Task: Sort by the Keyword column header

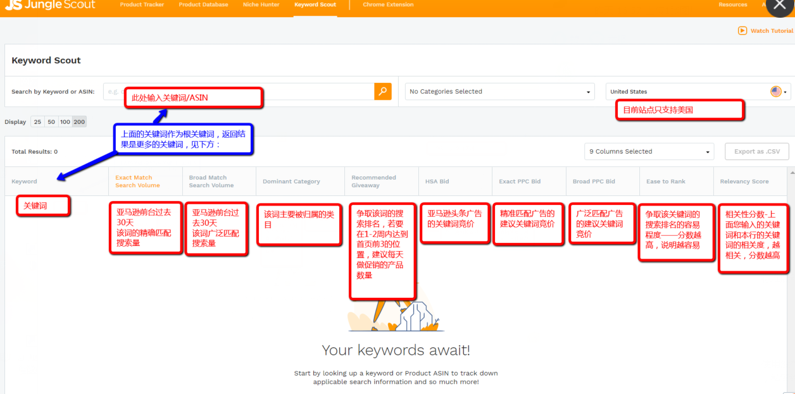Action: pyautogui.click(x=24, y=182)
